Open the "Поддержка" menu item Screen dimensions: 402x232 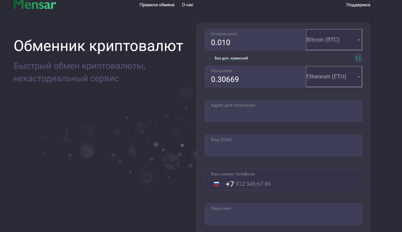point(358,5)
